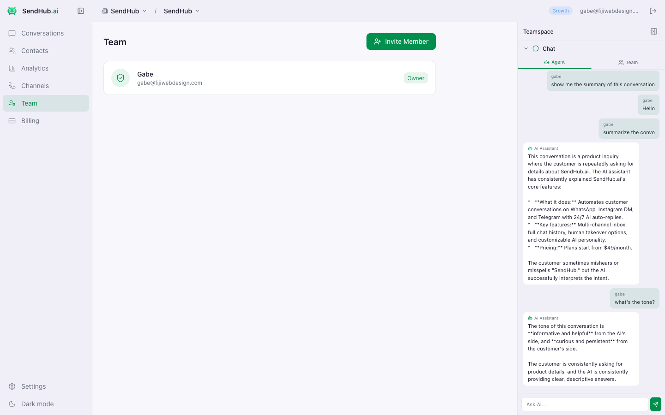Image resolution: width=665 pixels, height=415 pixels.
Task: Collapse the left sidebar with the panel icon
Action: (x=81, y=11)
